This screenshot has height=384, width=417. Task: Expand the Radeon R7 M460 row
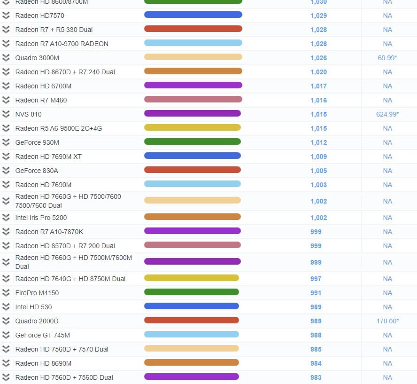6,100
